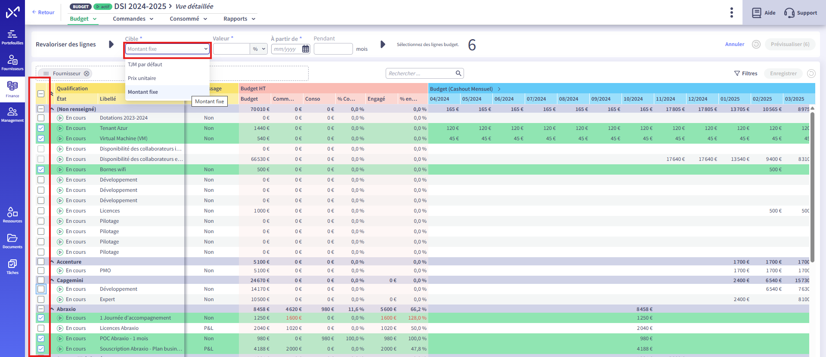
Task: Click the play arrow after Revaloriser des lignes
Action: click(111, 44)
